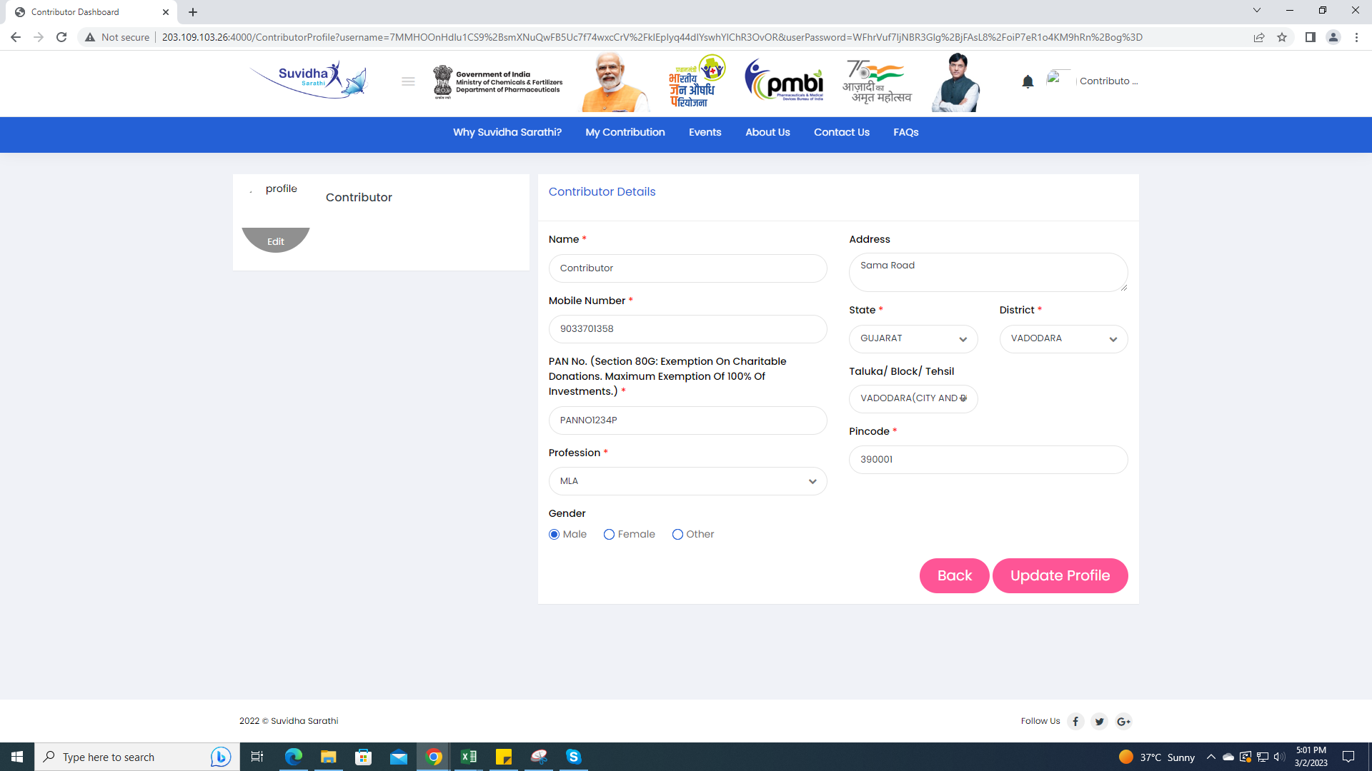This screenshot has width=1372, height=771.
Task: Select the Male gender radio button
Action: 555,534
